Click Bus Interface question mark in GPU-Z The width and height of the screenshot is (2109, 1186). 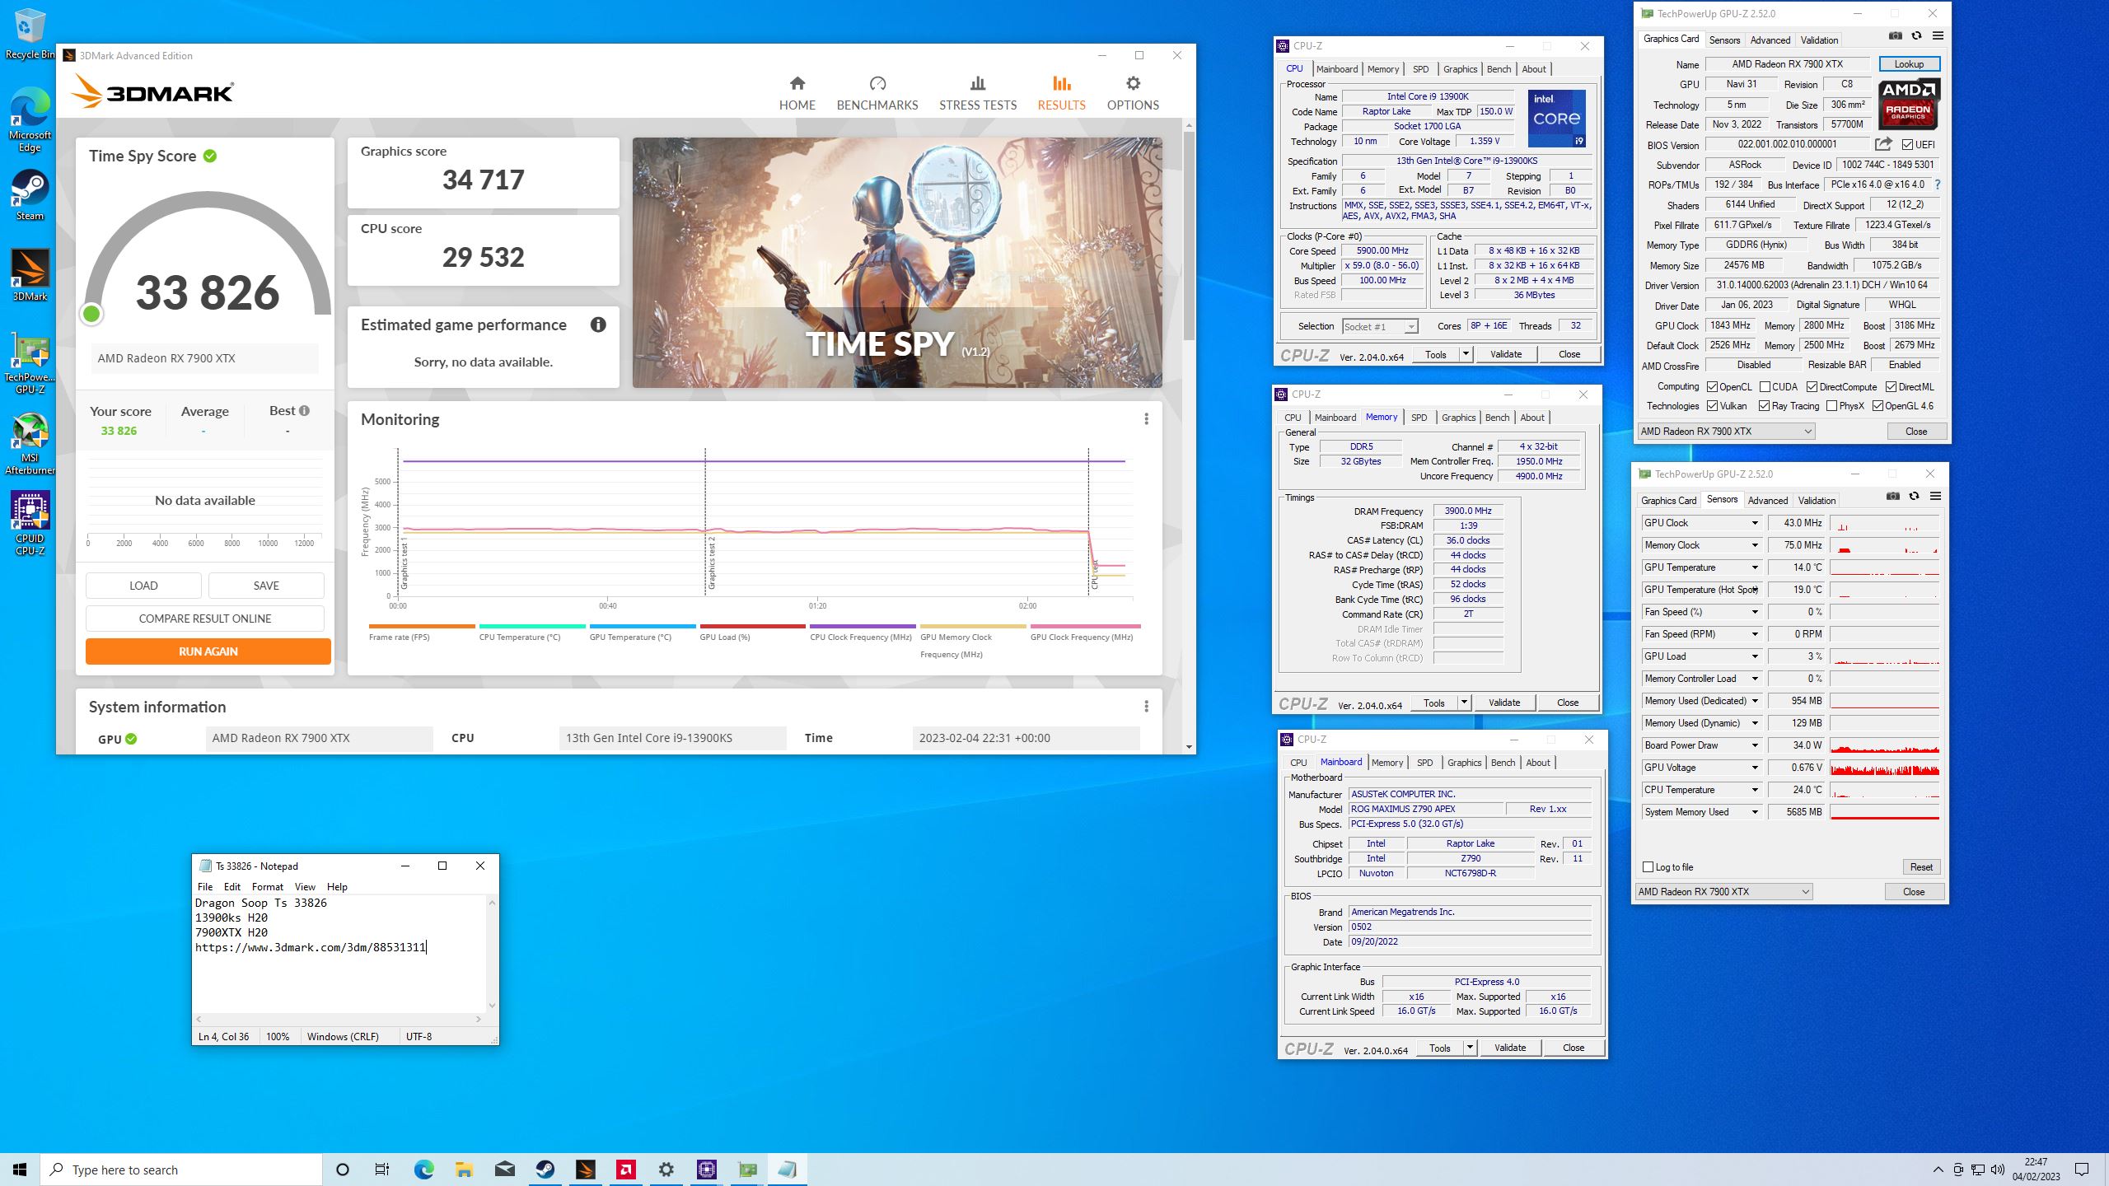coord(1938,184)
